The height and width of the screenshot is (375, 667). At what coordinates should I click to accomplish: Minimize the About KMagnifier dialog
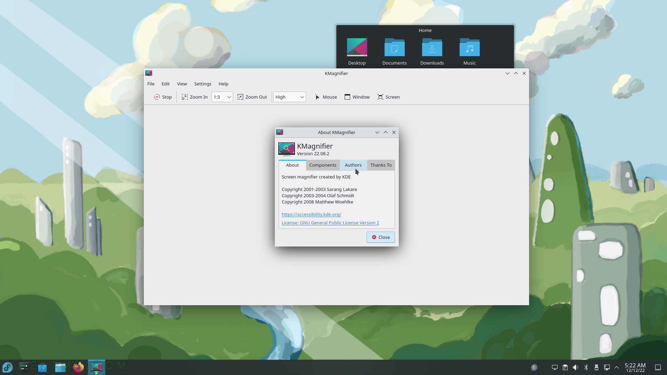click(377, 132)
